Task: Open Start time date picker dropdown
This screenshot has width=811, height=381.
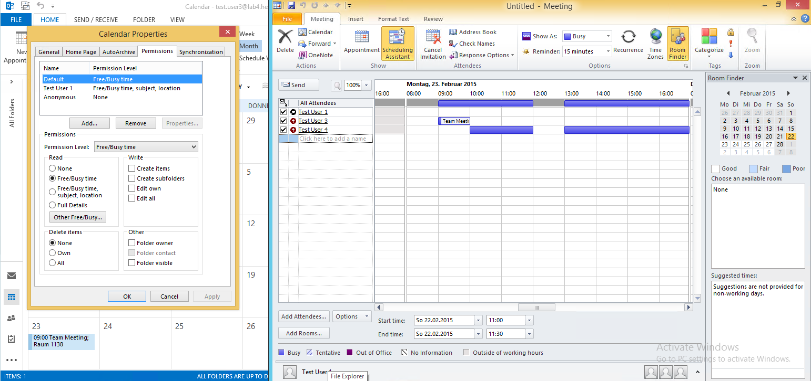Action: [x=478, y=320]
